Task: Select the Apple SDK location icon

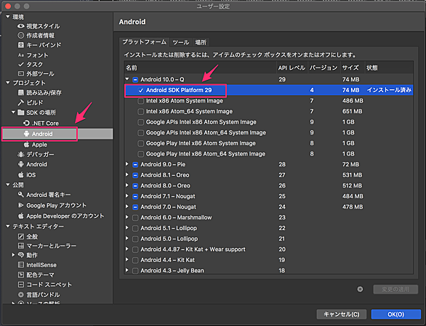Action: [26, 144]
